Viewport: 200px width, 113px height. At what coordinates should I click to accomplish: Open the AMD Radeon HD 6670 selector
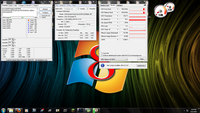114,59
